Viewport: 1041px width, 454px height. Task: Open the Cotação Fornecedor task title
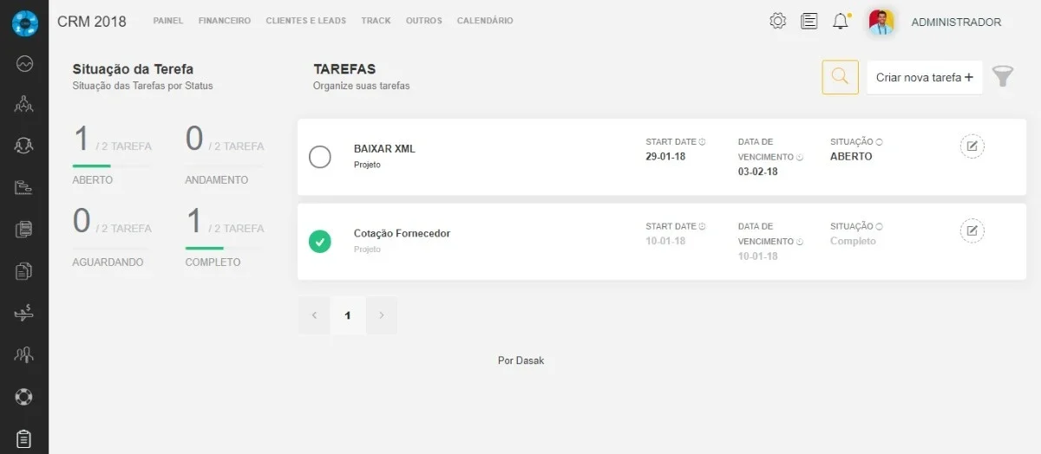pos(402,233)
